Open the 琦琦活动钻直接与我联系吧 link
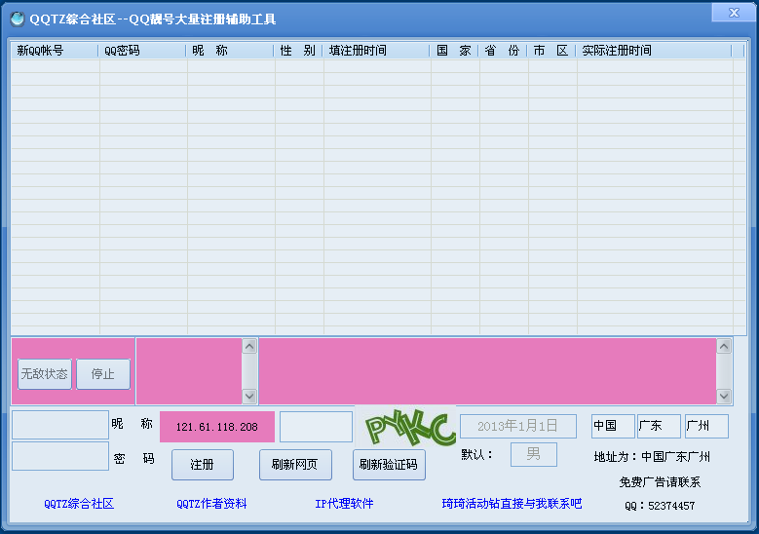759x534 pixels. pyautogui.click(x=512, y=504)
